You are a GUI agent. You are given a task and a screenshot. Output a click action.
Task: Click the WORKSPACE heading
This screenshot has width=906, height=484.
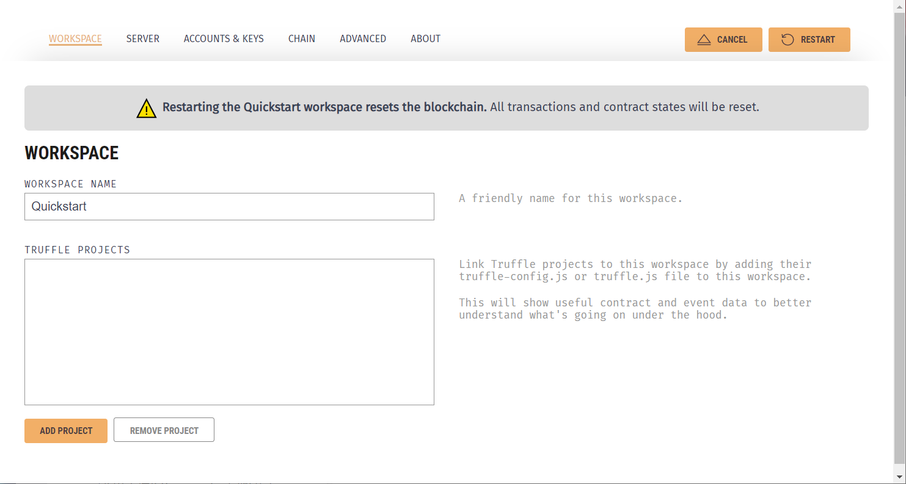[71, 153]
